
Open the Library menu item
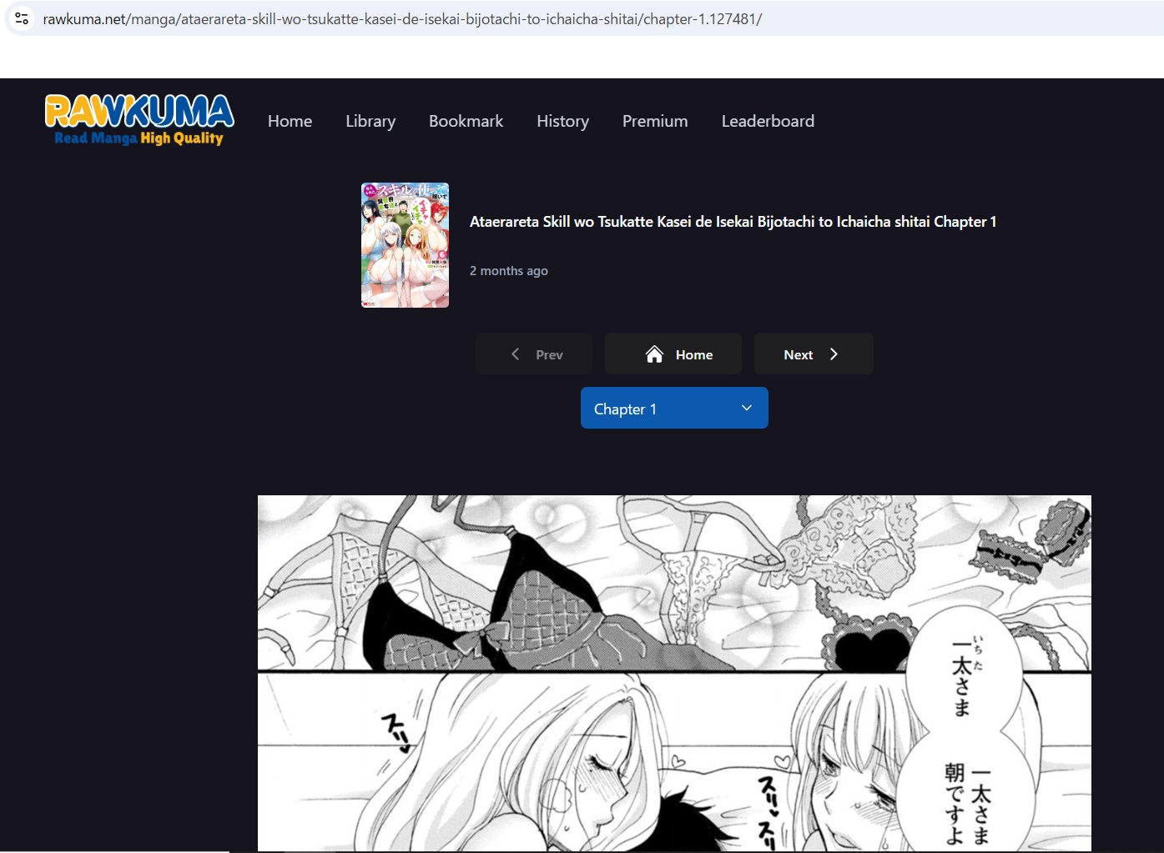(x=370, y=121)
